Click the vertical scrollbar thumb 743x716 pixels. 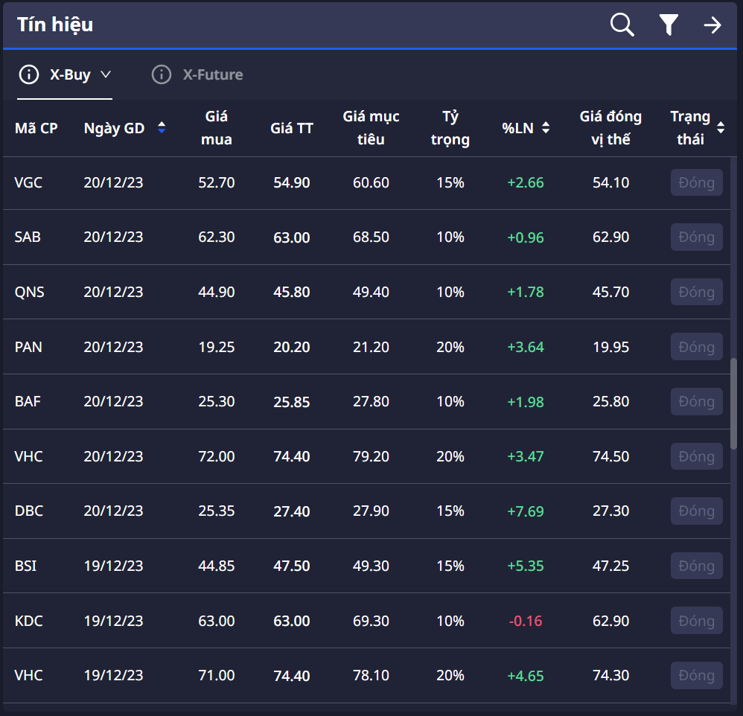click(x=736, y=401)
